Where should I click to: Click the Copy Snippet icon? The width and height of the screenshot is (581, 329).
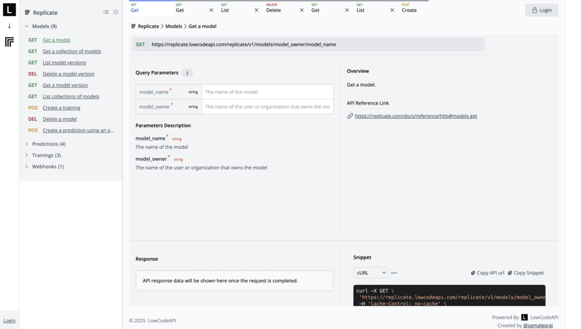coord(510,273)
